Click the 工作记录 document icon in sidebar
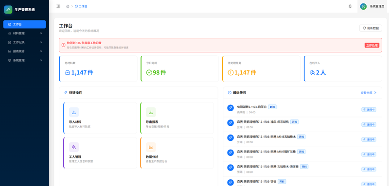This screenshot has height=186, width=389. [x=10, y=42]
